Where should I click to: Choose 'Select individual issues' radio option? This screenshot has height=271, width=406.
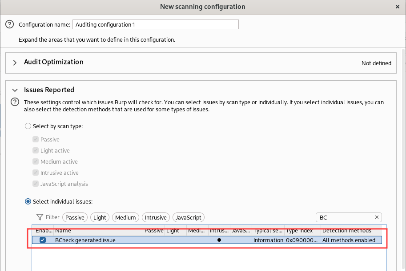click(28, 201)
